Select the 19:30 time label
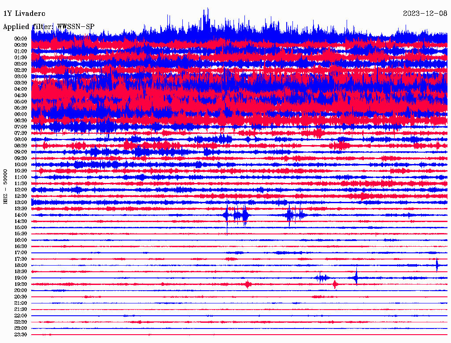 [x=20, y=285]
